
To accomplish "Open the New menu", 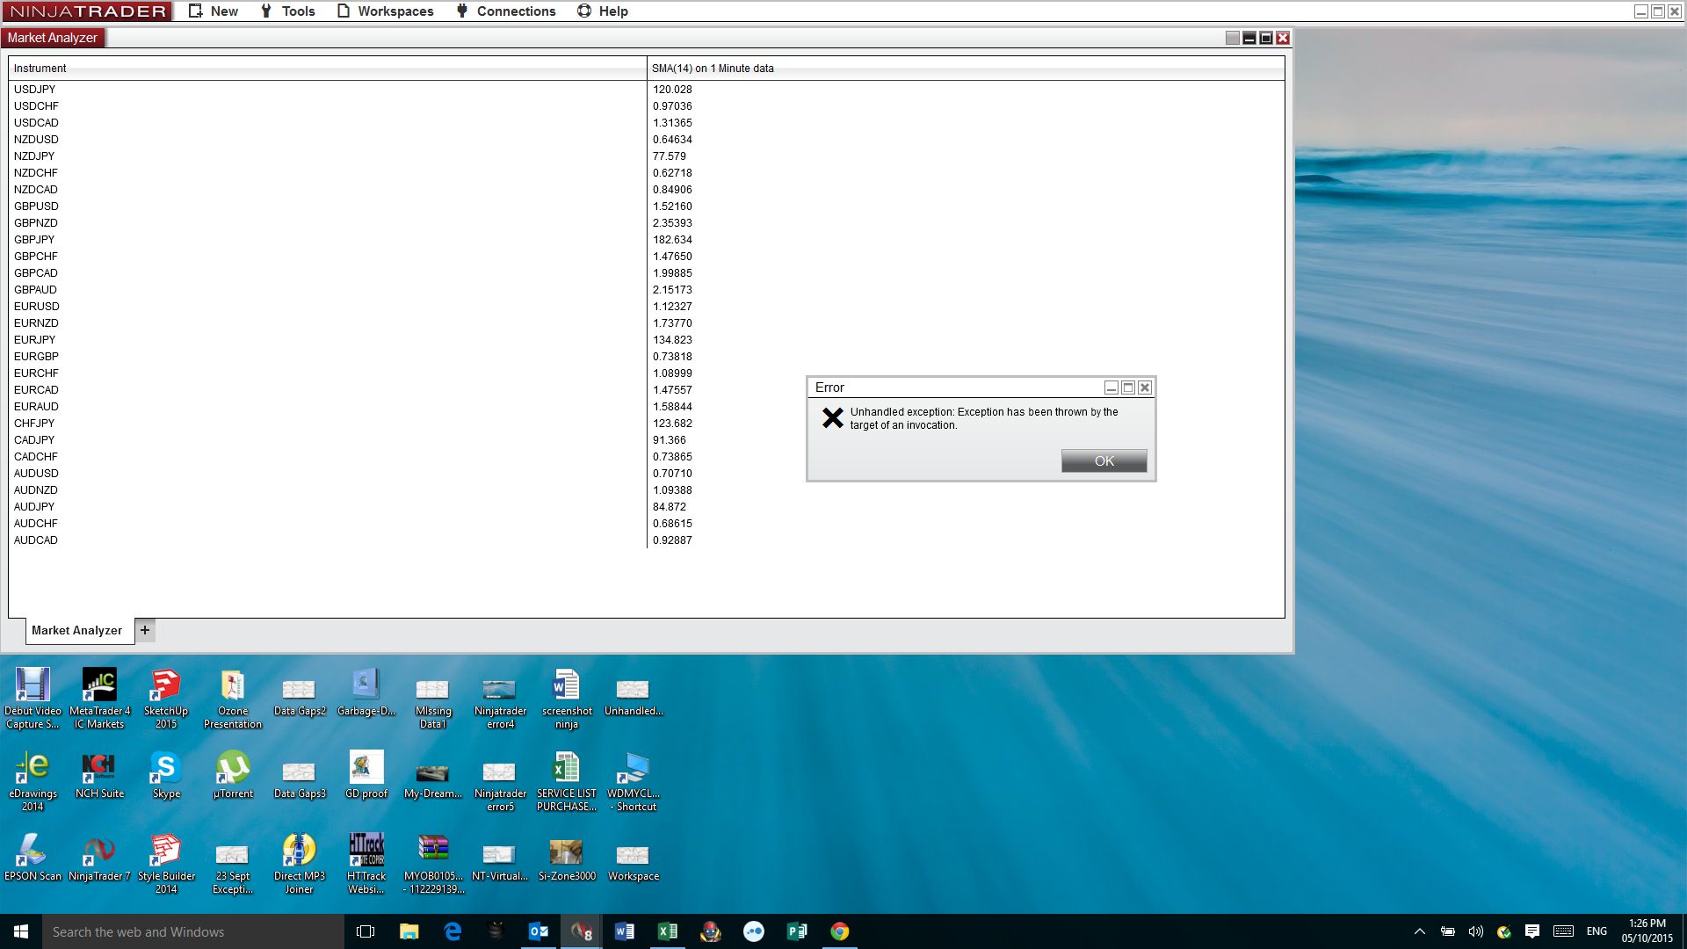I will click(x=214, y=11).
